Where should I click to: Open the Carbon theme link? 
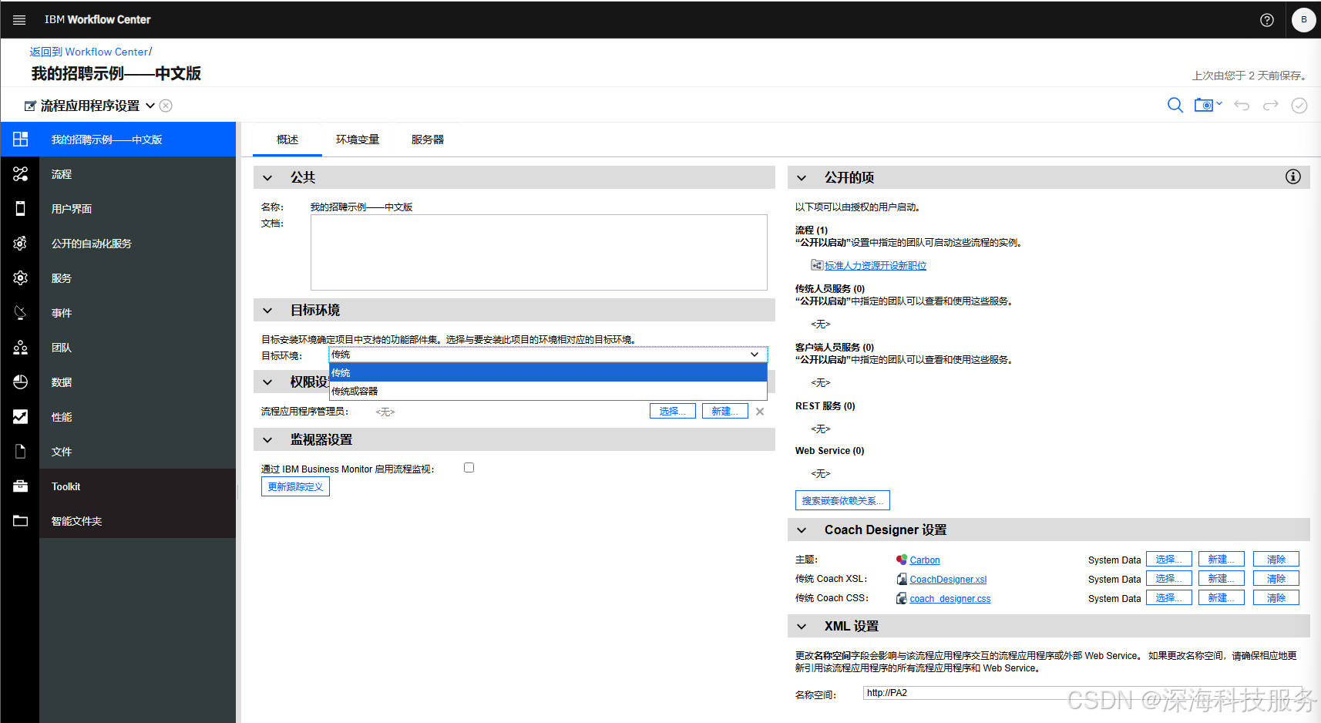tap(925, 560)
